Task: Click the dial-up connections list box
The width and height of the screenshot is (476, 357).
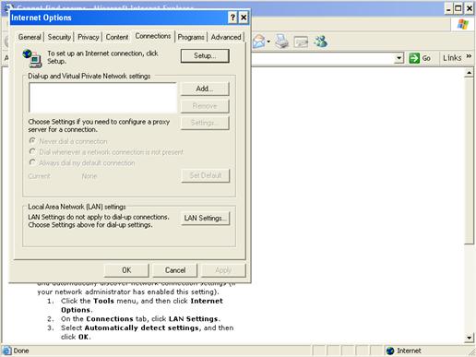Action: pyautogui.click(x=102, y=98)
